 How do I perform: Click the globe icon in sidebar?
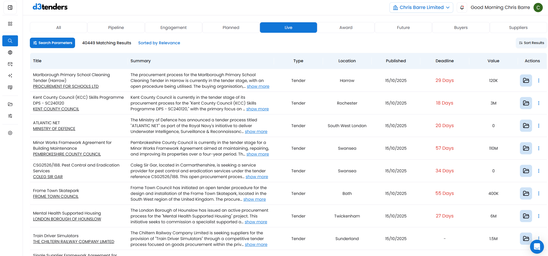(x=10, y=52)
